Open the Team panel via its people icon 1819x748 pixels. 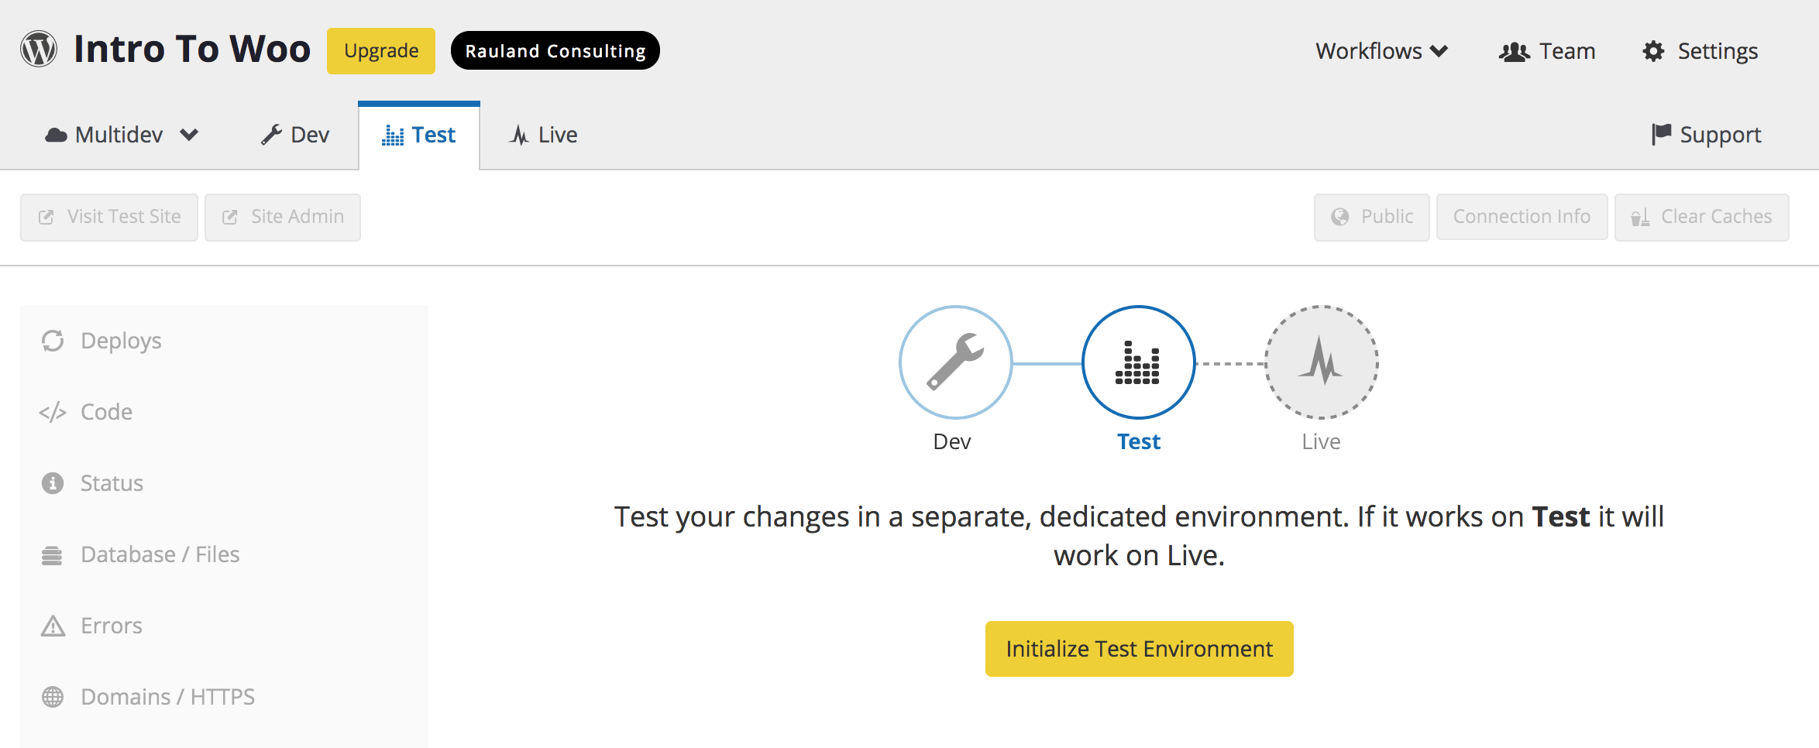1513,50
